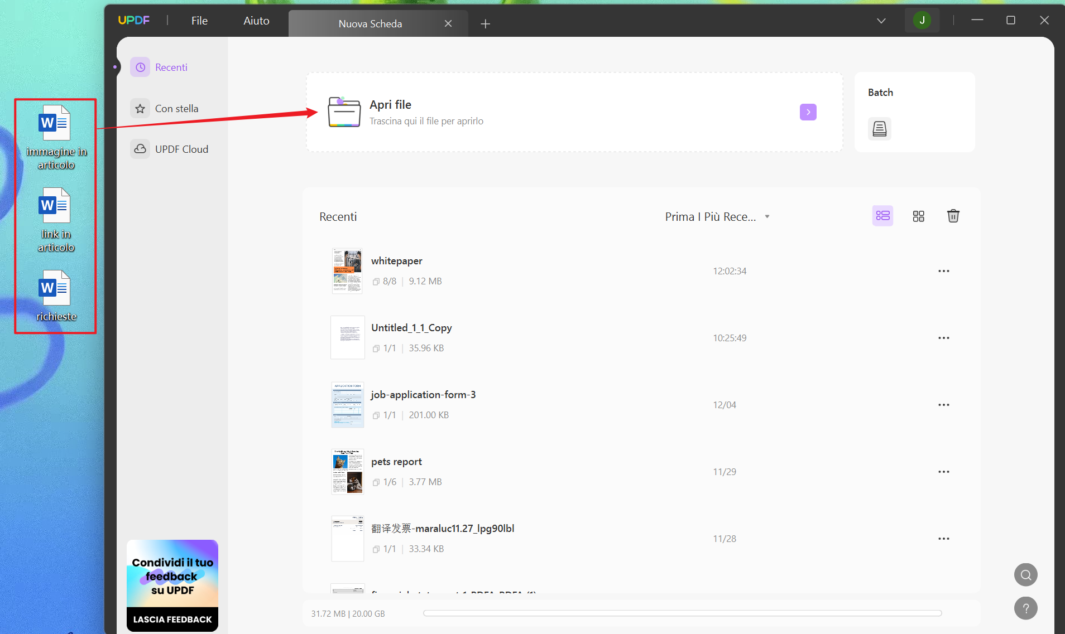The width and height of the screenshot is (1065, 634).
Task: Open the Aiuto menu
Action: [256, 21]
